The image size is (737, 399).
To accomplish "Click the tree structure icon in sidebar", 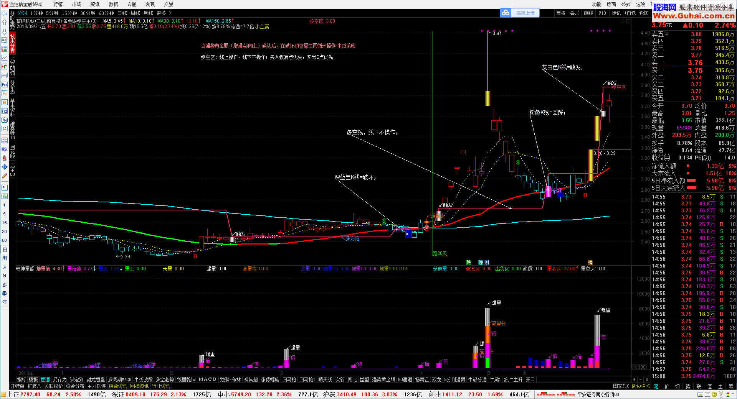I will click(5, 93).
